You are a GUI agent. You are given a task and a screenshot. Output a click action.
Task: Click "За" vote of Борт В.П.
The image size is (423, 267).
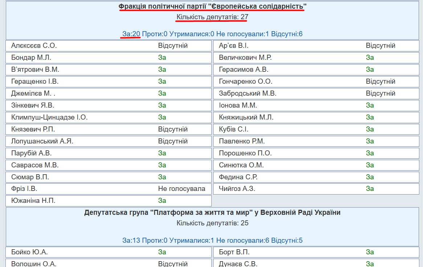coord(370,252)
